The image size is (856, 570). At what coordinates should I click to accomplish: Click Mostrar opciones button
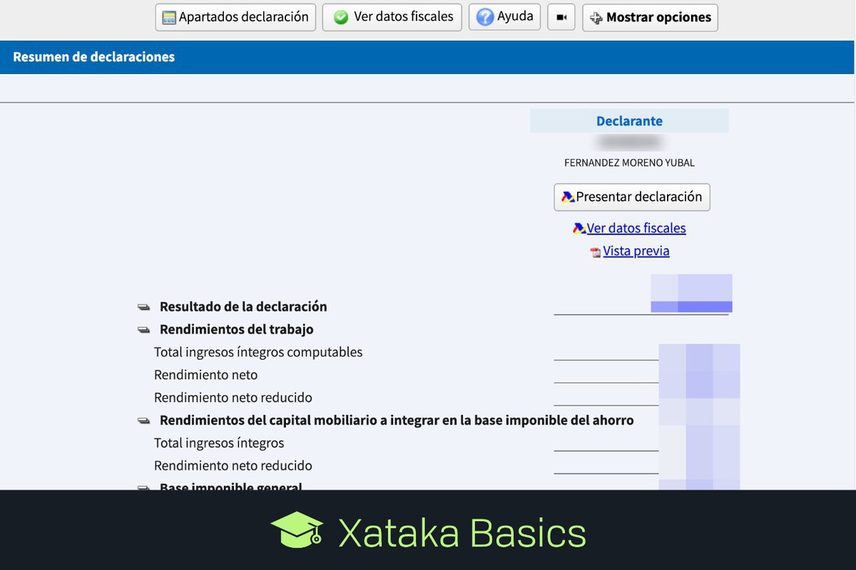[x=650, y=17]
